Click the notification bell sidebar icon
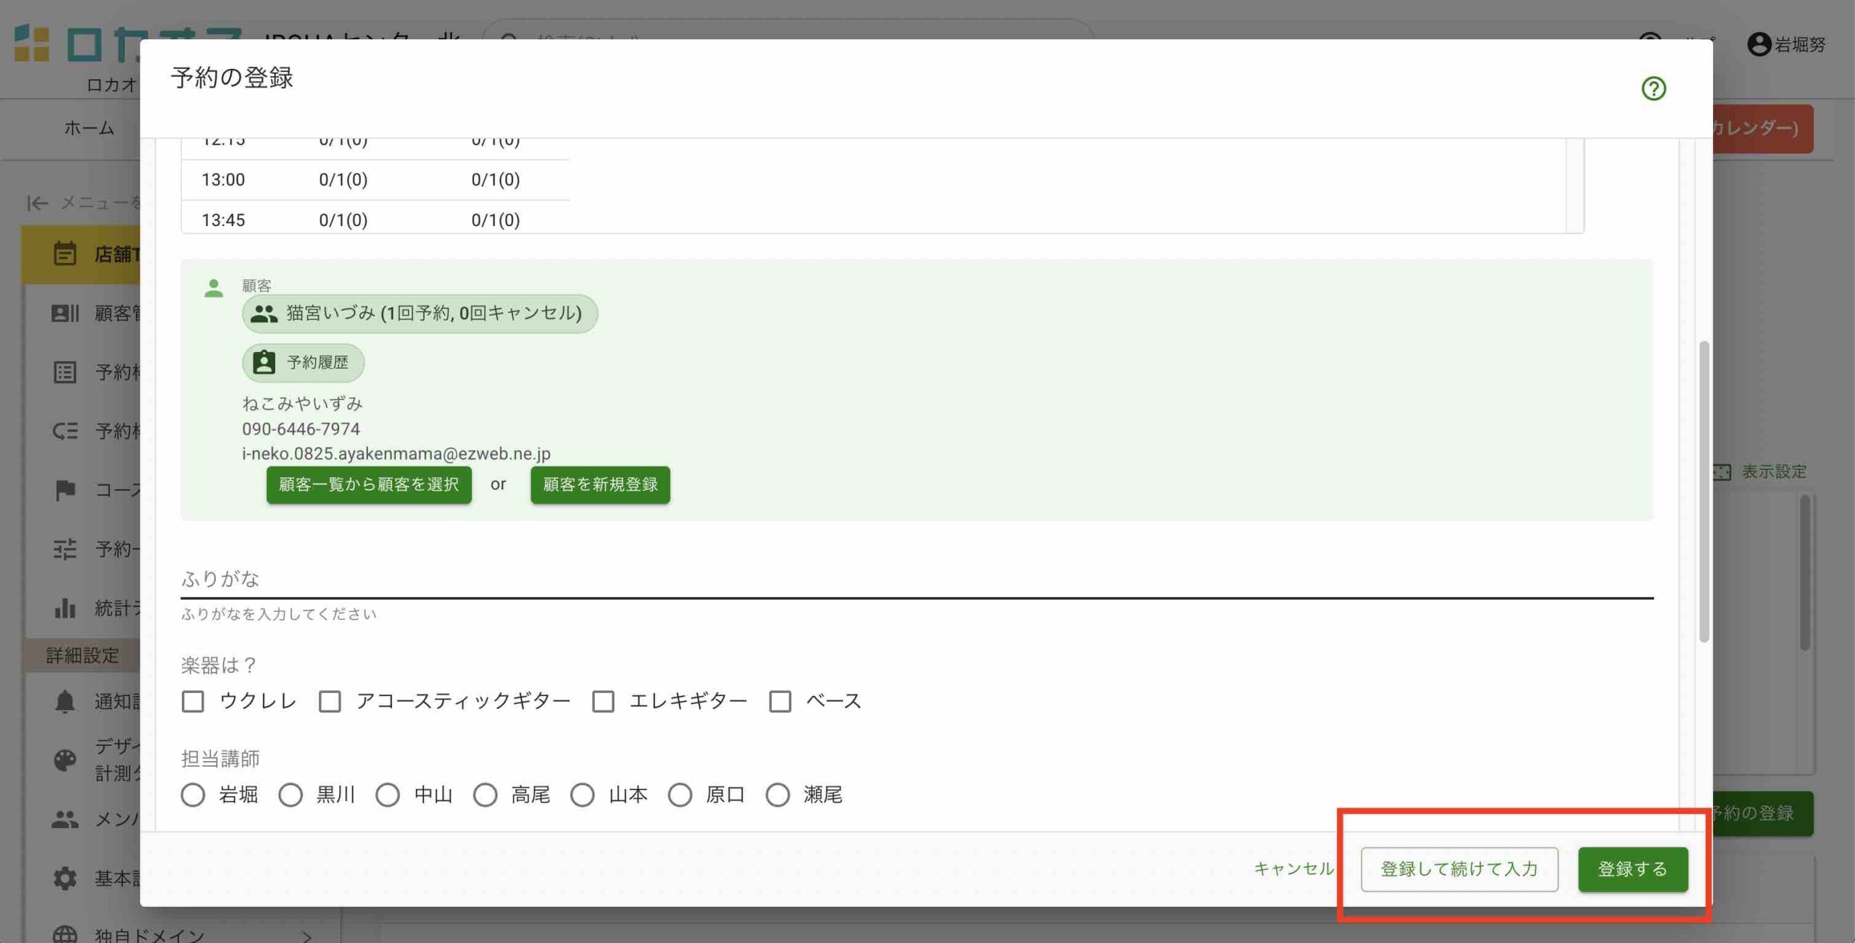 point(64,701)
